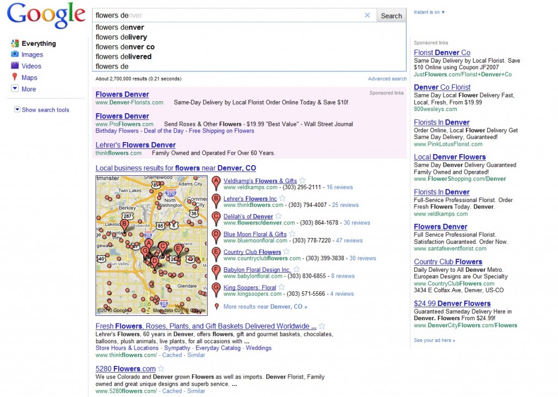
Task: Click the Everything filter icon
Action: tap(15, 44)
